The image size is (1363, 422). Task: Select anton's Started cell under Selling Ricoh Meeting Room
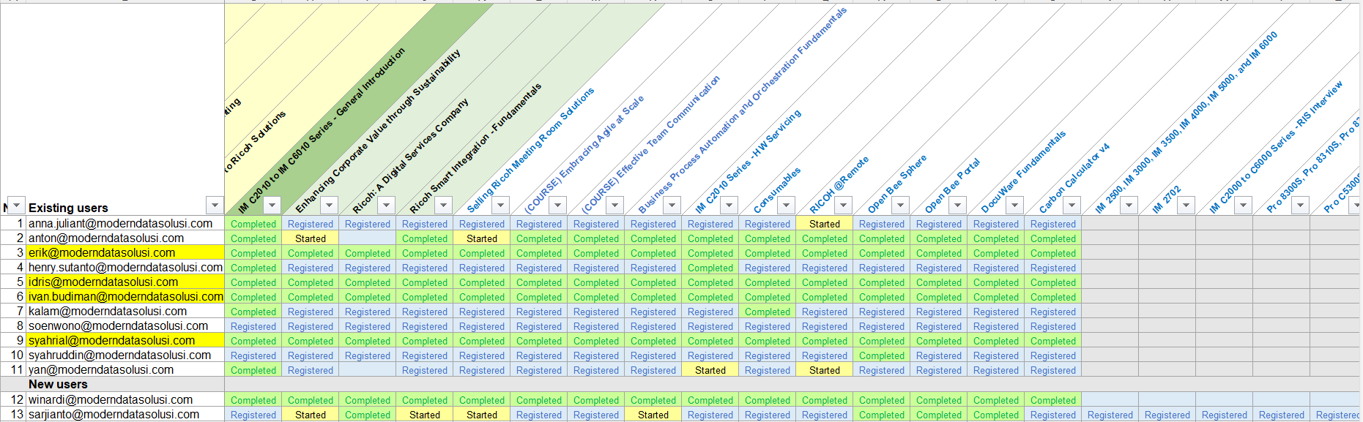[x=482, y=238]
